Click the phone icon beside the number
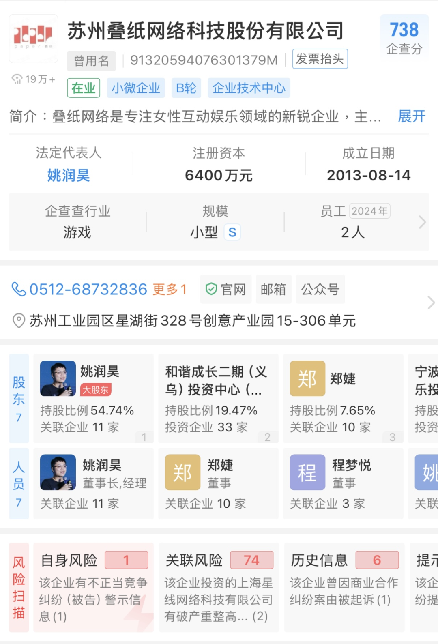This screenshot has height=644, width=438. click(x=19, y=289)
